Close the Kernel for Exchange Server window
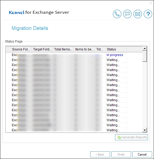The height and width of the screenshot is (159, 154). [151, 3]
